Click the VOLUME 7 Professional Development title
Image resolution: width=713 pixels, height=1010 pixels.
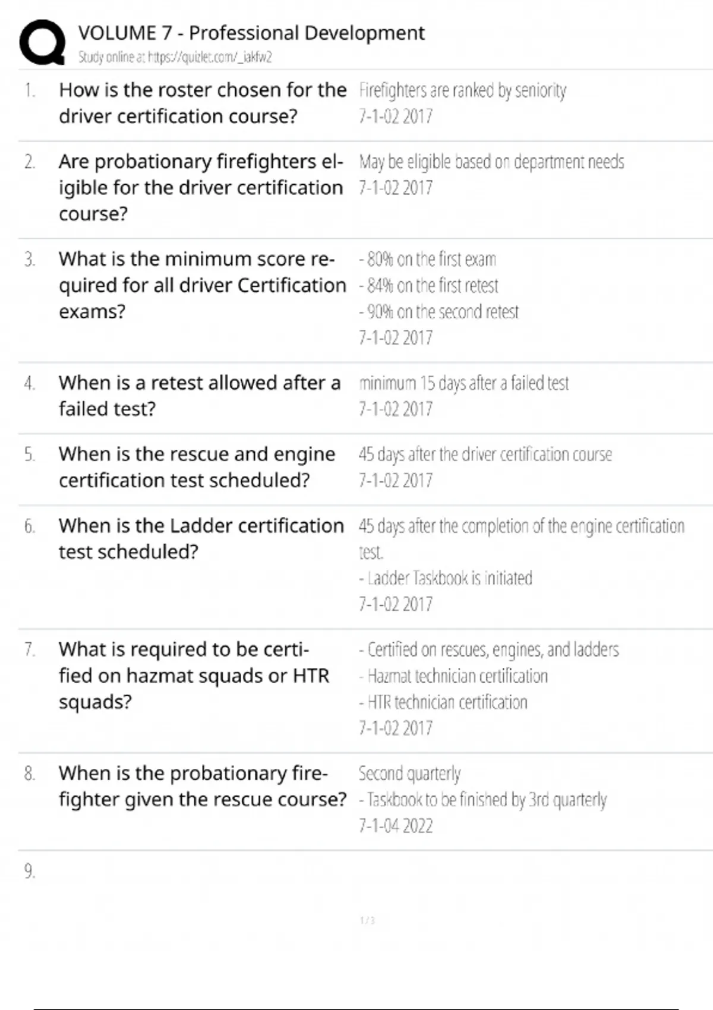pos(251,33)
